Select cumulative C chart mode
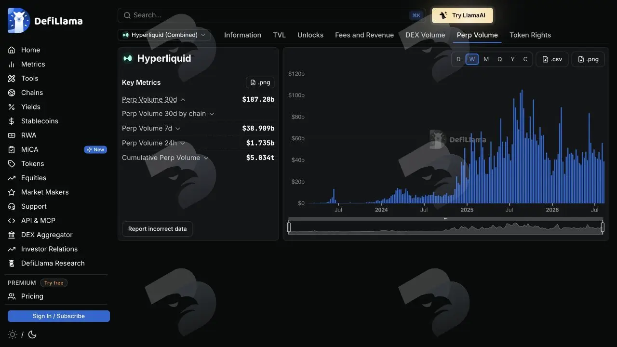This screenshot has width=617, height=347. click(525, 59)
